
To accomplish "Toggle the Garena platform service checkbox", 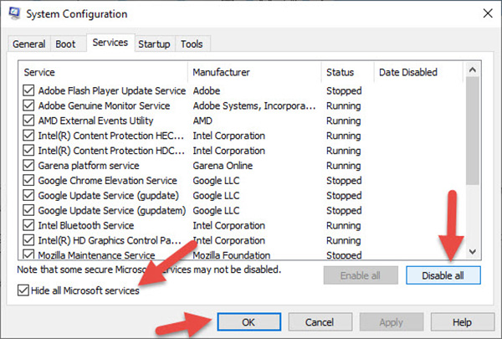I will [x=29, y=166].
